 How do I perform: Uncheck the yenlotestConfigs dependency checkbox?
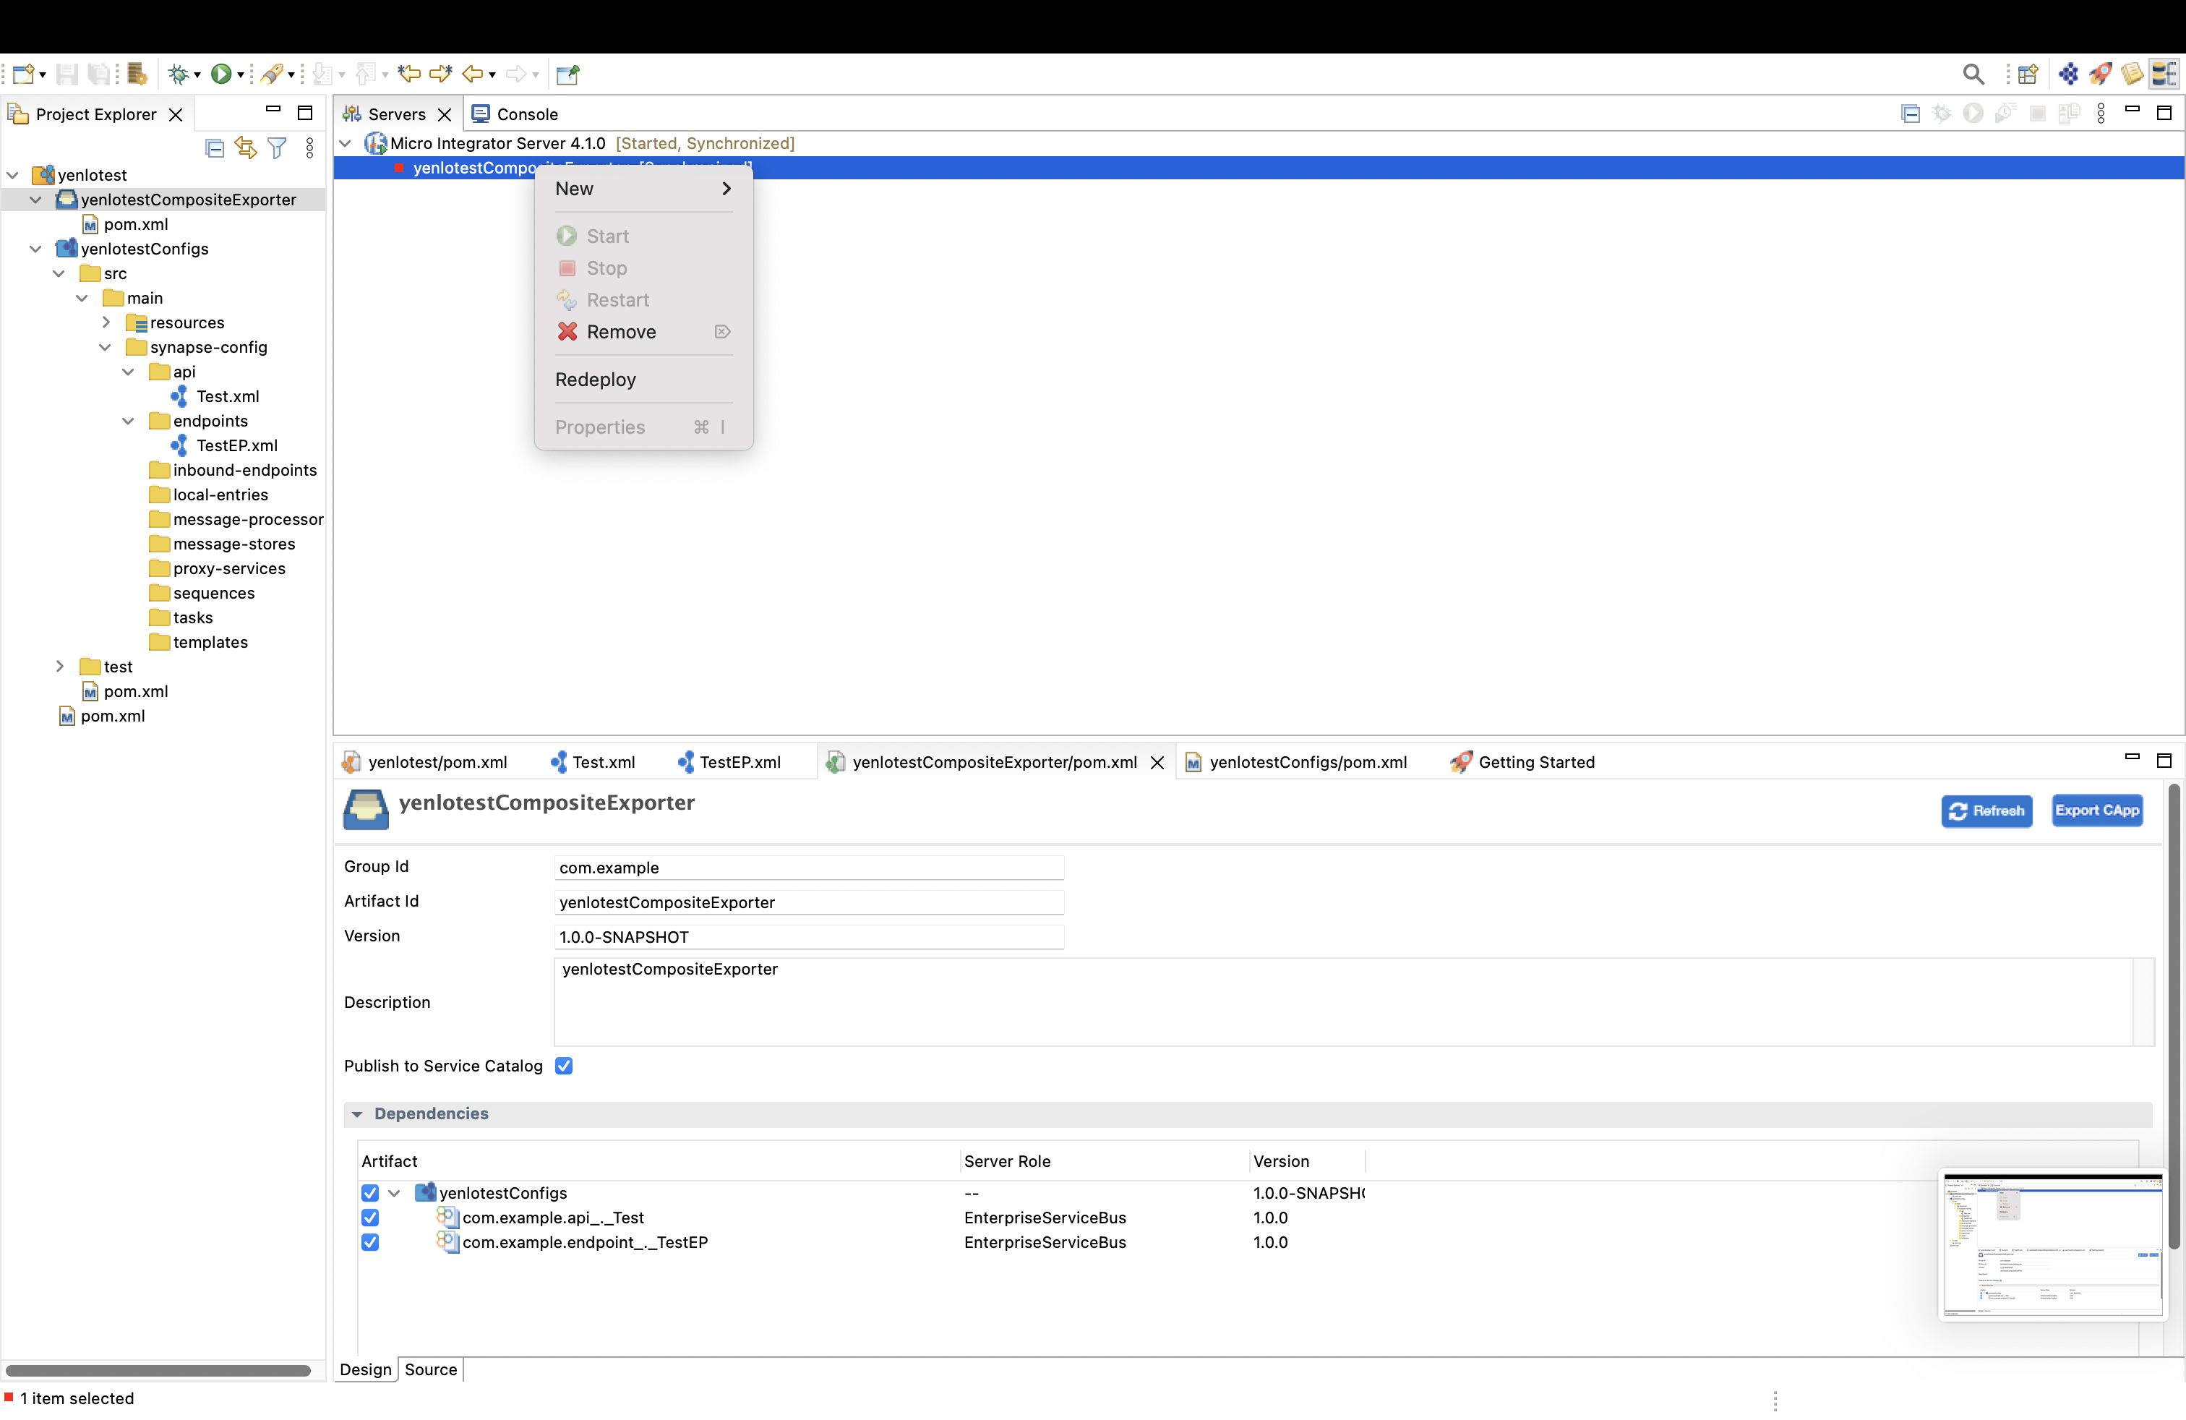pos(370,1192)
